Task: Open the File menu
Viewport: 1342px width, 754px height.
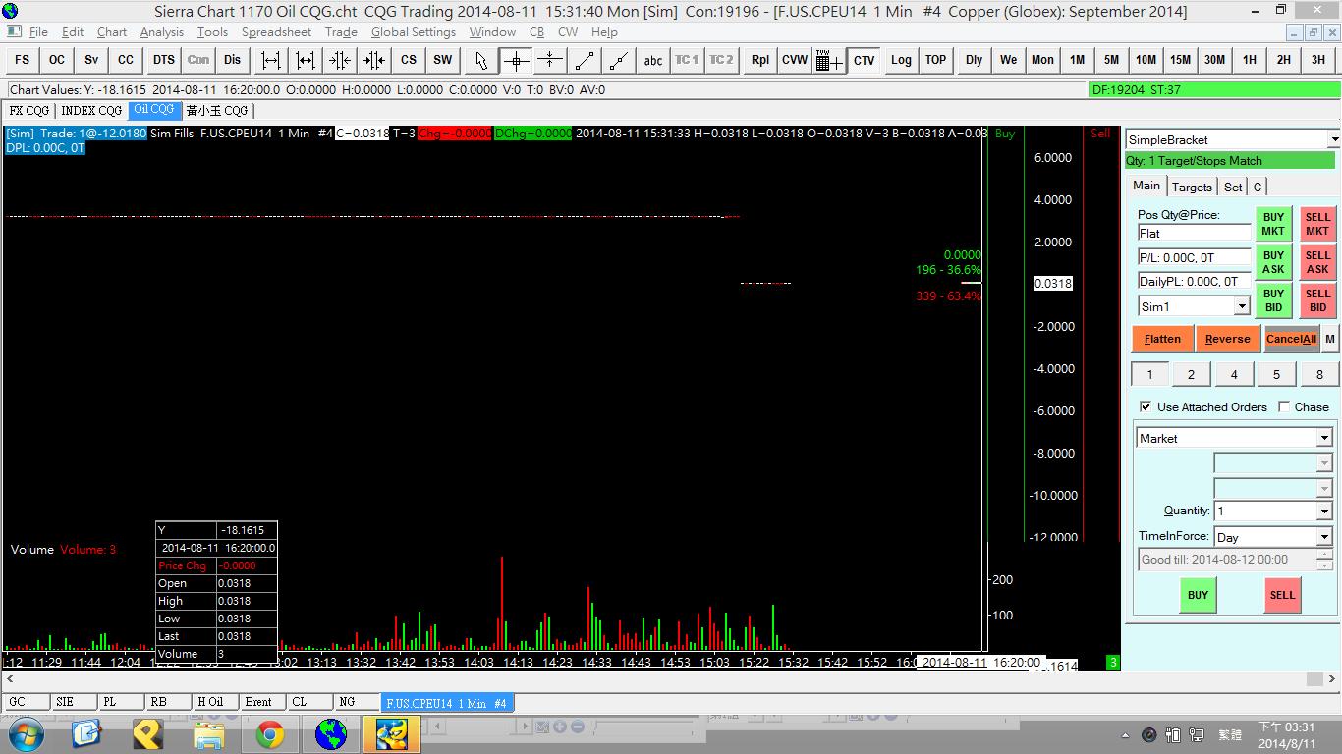Action: click(x=38, y=31)
